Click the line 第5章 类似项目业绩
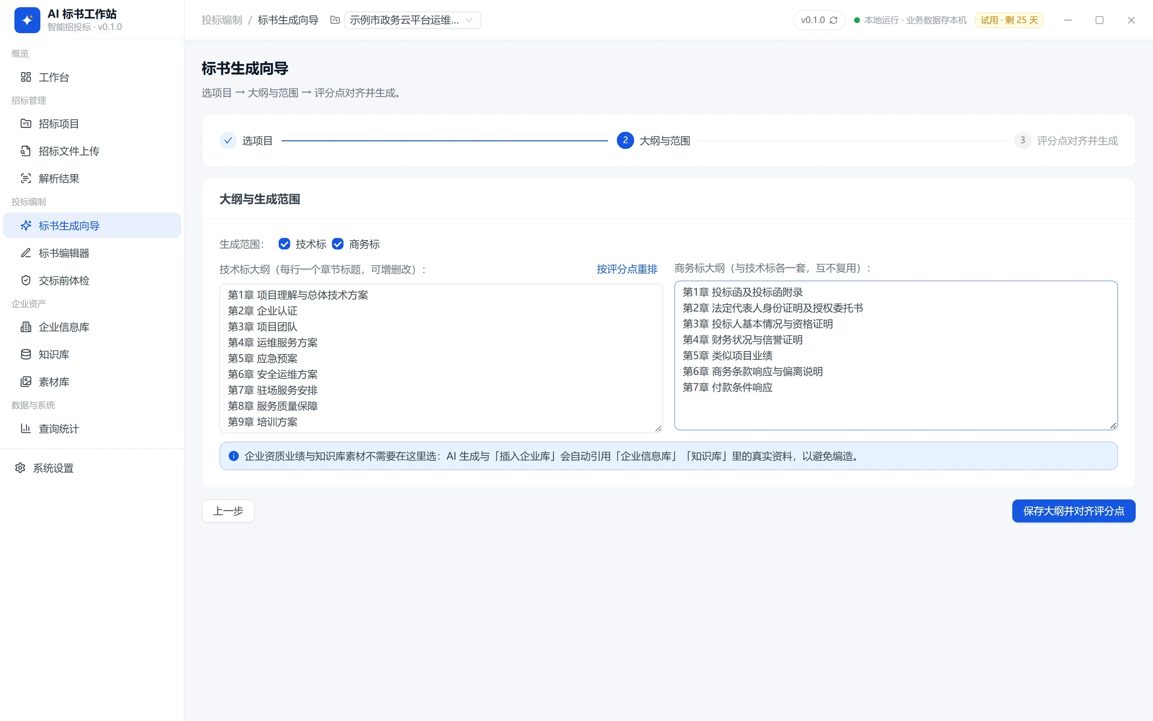 tap(727, 356)
